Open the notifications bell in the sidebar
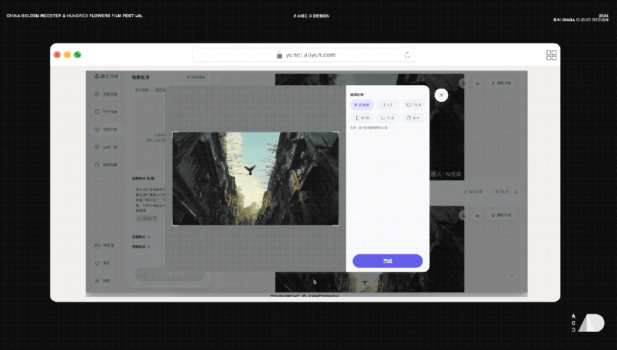The width and height of the screenshot is (617, 350). (102, 263)
